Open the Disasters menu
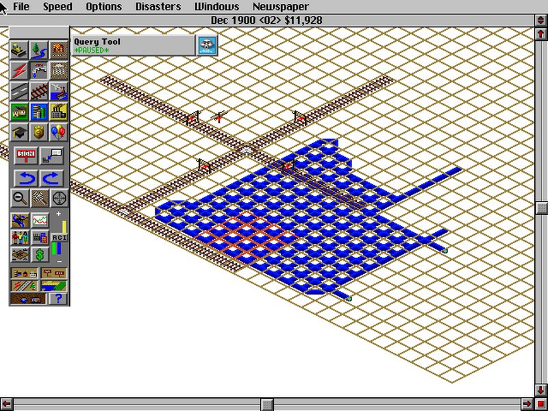 (158, 7)
